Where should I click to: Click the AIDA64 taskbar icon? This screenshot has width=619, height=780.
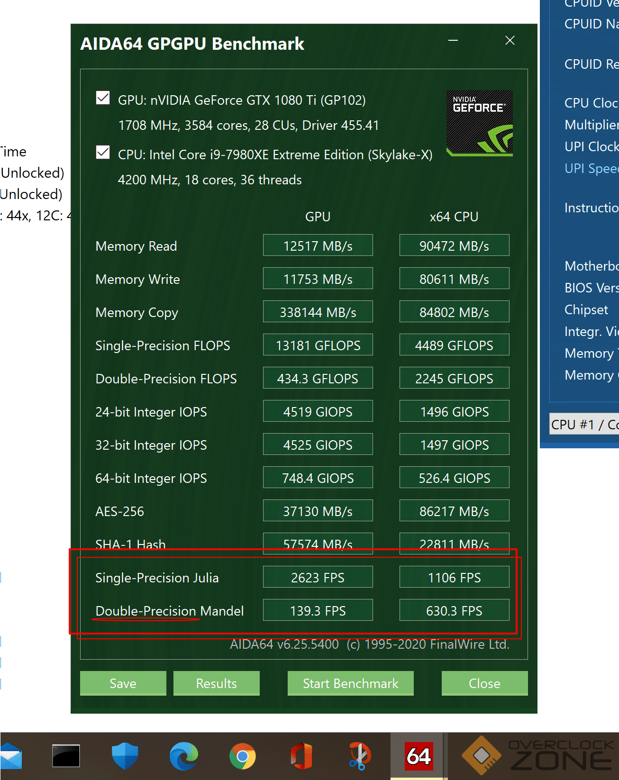(419, 756)
